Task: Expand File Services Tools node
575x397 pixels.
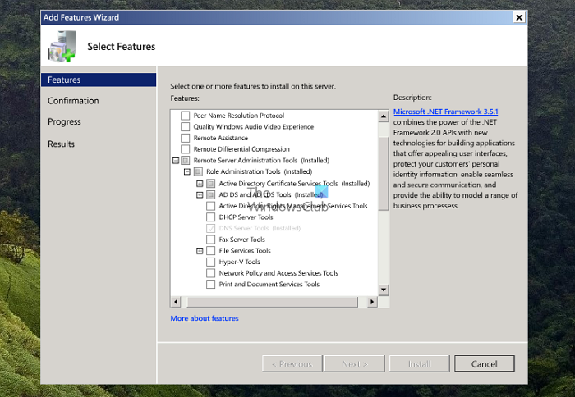Action: [x=200, y=251]
